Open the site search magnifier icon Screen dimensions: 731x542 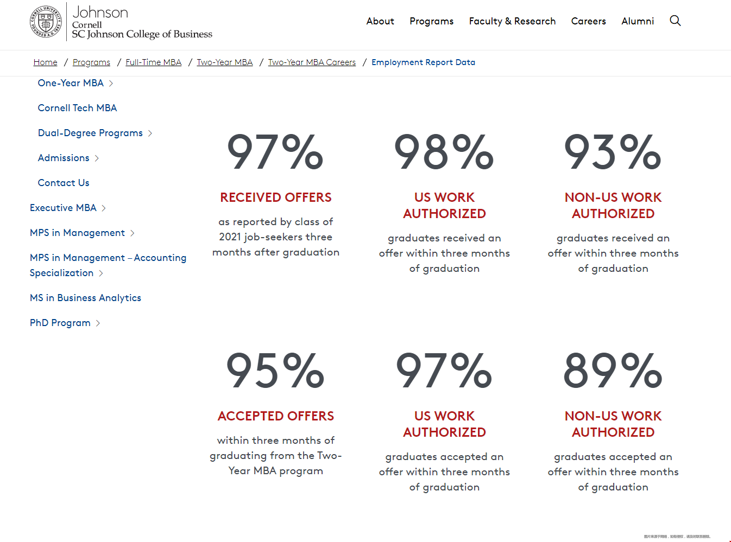coord(675,21)
